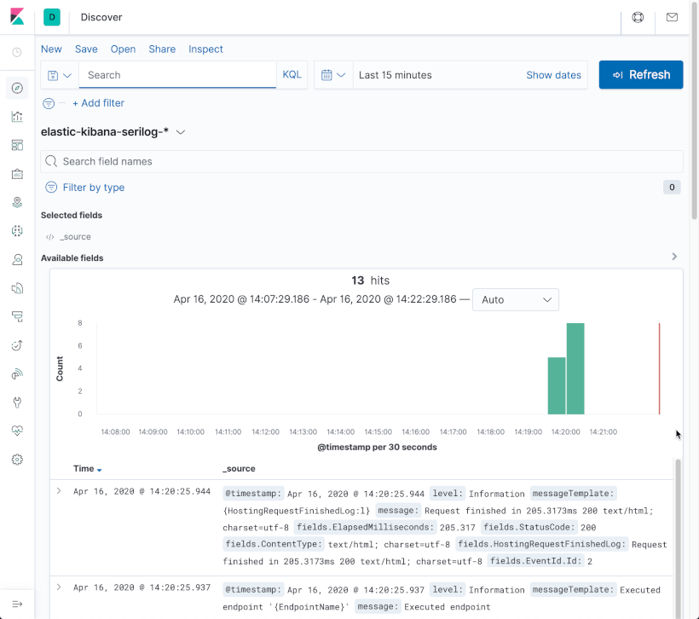This screenshot has height=619, width=699.
Task: Click the _source selected field
Action: coord(75,237)
